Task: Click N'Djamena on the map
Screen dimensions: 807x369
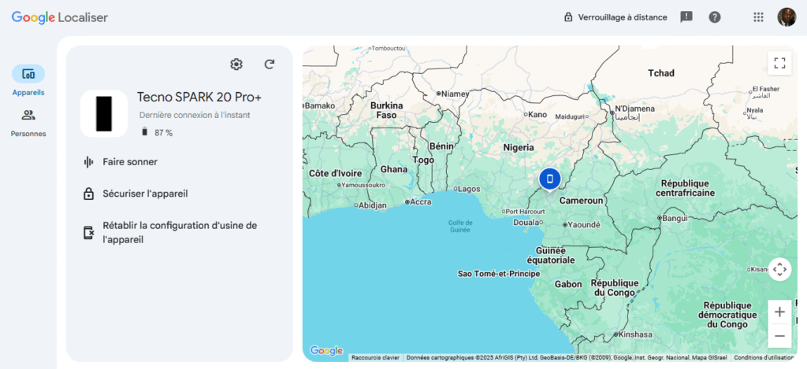Action: point(635,109)
